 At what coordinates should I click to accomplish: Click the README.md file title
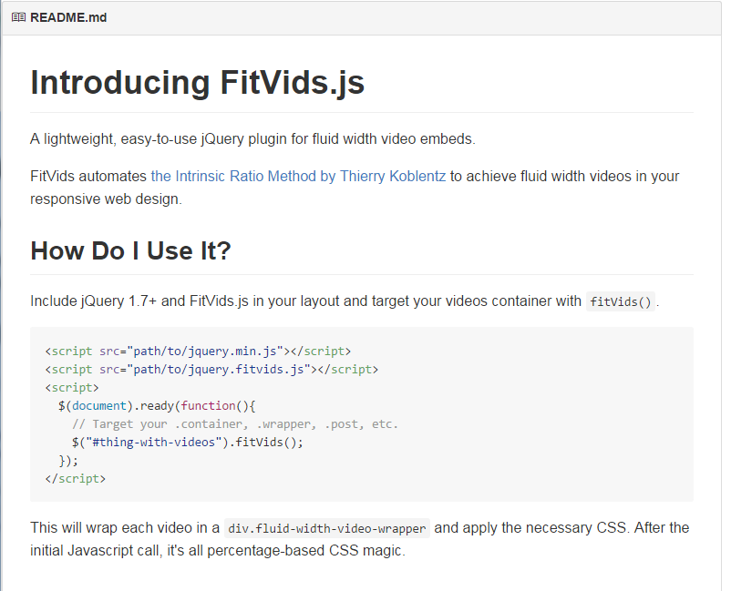click(68, 17)
